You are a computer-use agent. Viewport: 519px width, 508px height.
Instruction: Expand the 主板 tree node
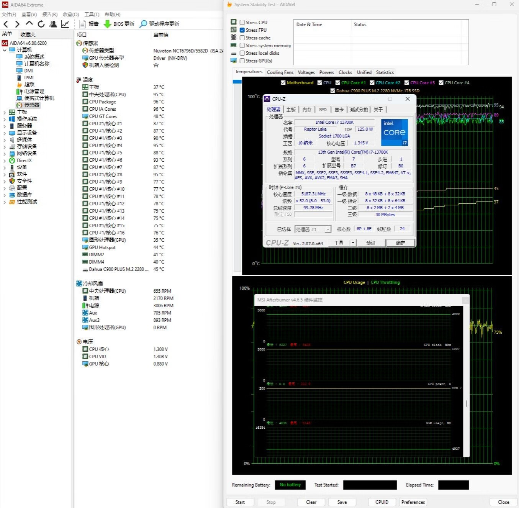[4, 112]
